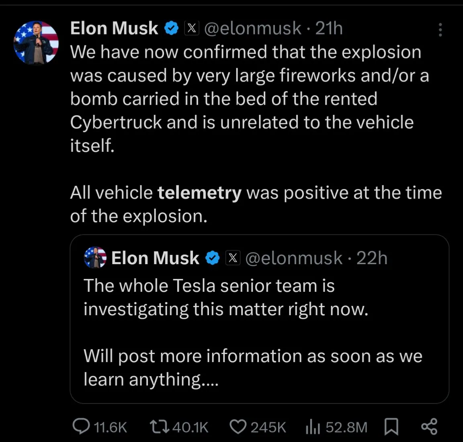Click the 245K likes count
463x442 pixels.
(268, 428)
